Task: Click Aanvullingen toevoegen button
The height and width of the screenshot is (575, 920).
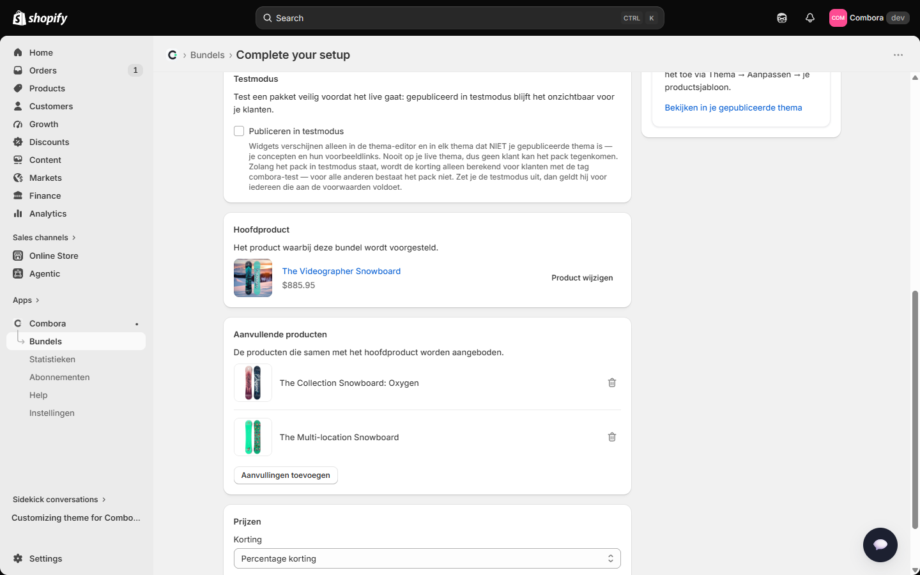Action: (x=286, y=475)
